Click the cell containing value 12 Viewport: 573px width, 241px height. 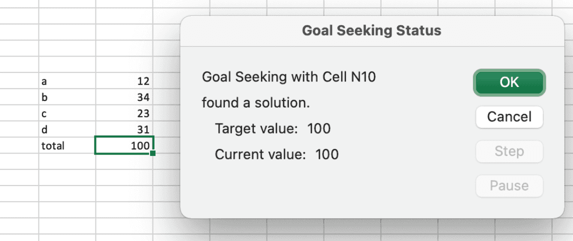pos(124,81)
